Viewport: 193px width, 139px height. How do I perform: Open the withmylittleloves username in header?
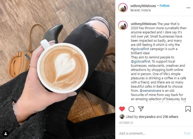(143, 6)
